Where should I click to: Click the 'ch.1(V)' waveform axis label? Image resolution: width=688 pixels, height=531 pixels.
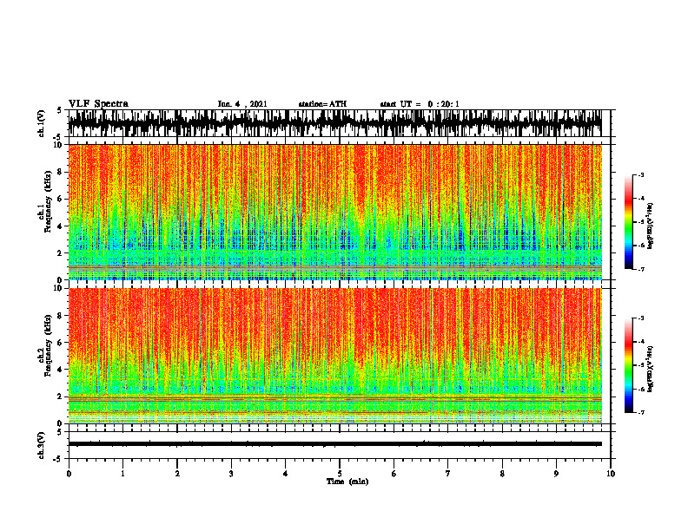[x=41, y=123]
